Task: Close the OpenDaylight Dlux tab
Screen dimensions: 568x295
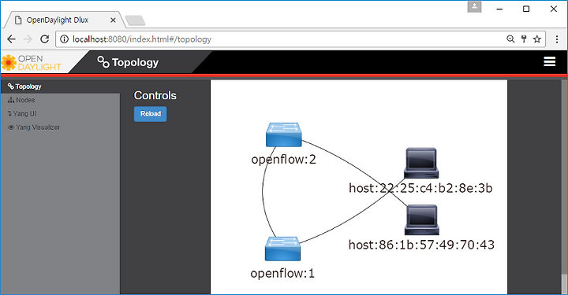Action: (113, 20)
